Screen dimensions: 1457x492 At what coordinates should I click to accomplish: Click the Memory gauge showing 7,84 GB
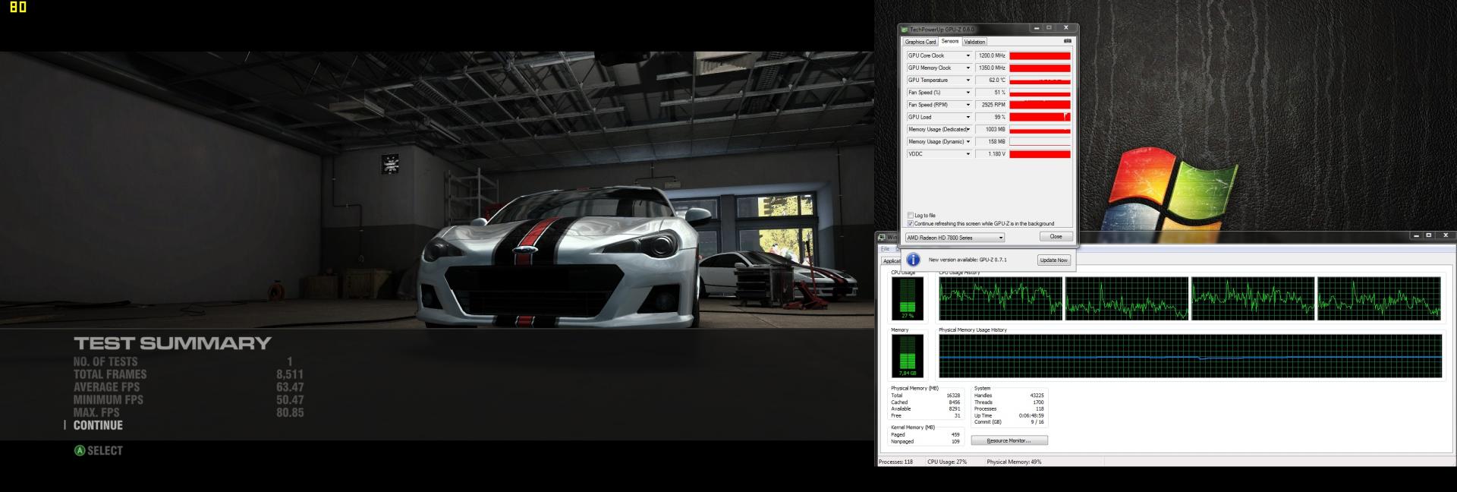908,356
